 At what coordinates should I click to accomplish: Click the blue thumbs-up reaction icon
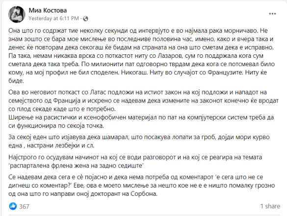(x=13, y=206)
